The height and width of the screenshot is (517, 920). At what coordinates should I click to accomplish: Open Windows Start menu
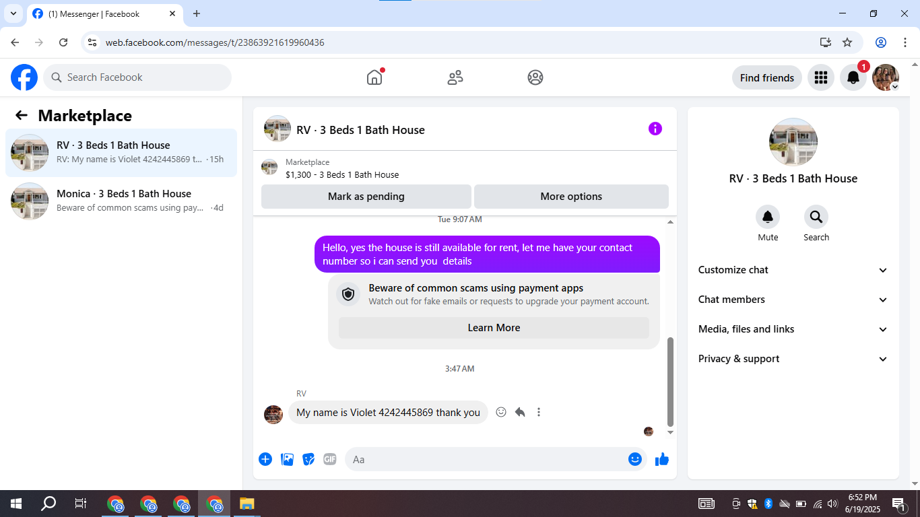tap(16, 504)
